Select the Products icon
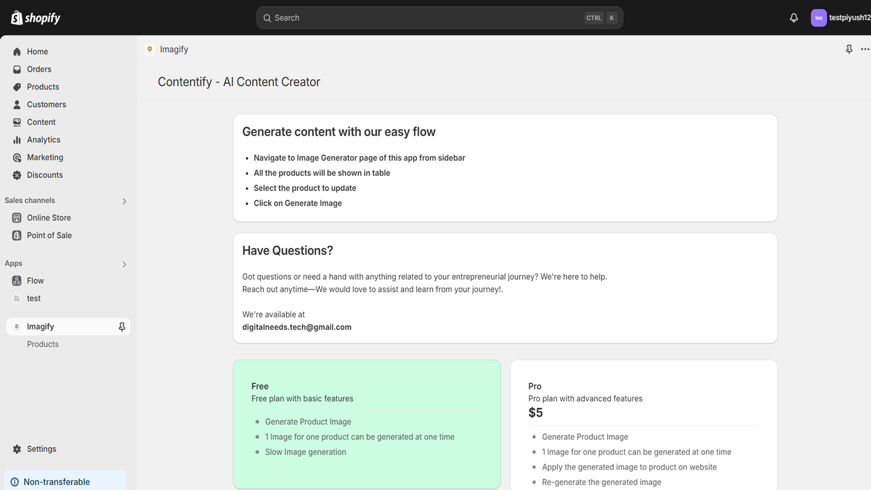Viewport: 871px width, 490px height. click(17, 87)
